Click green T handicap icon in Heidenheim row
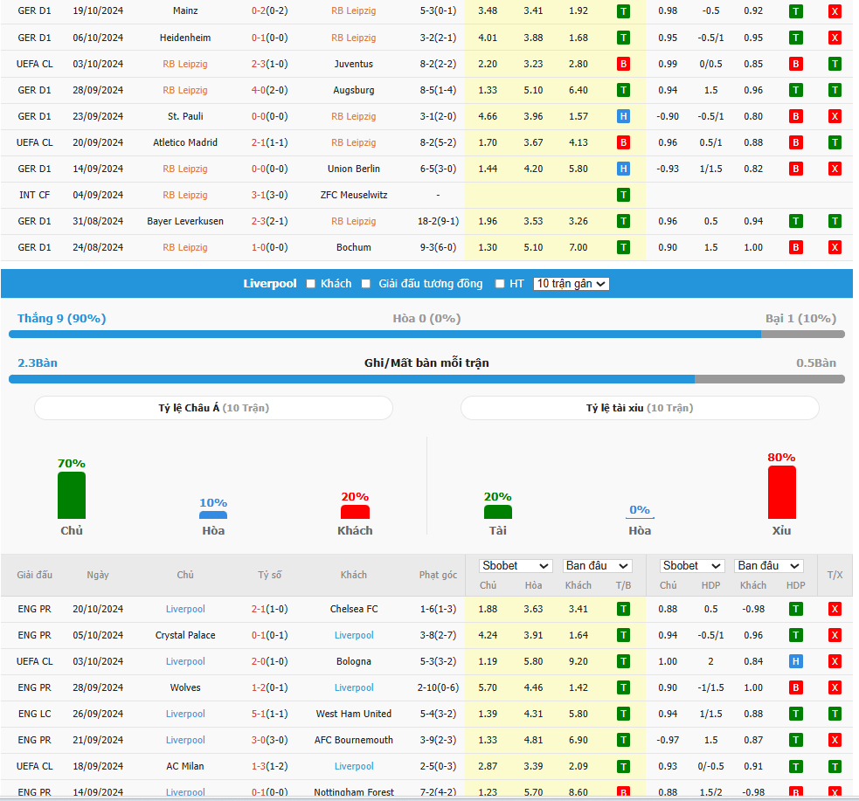The width and height of the screenshot is (859, 801). coord(795,38)
